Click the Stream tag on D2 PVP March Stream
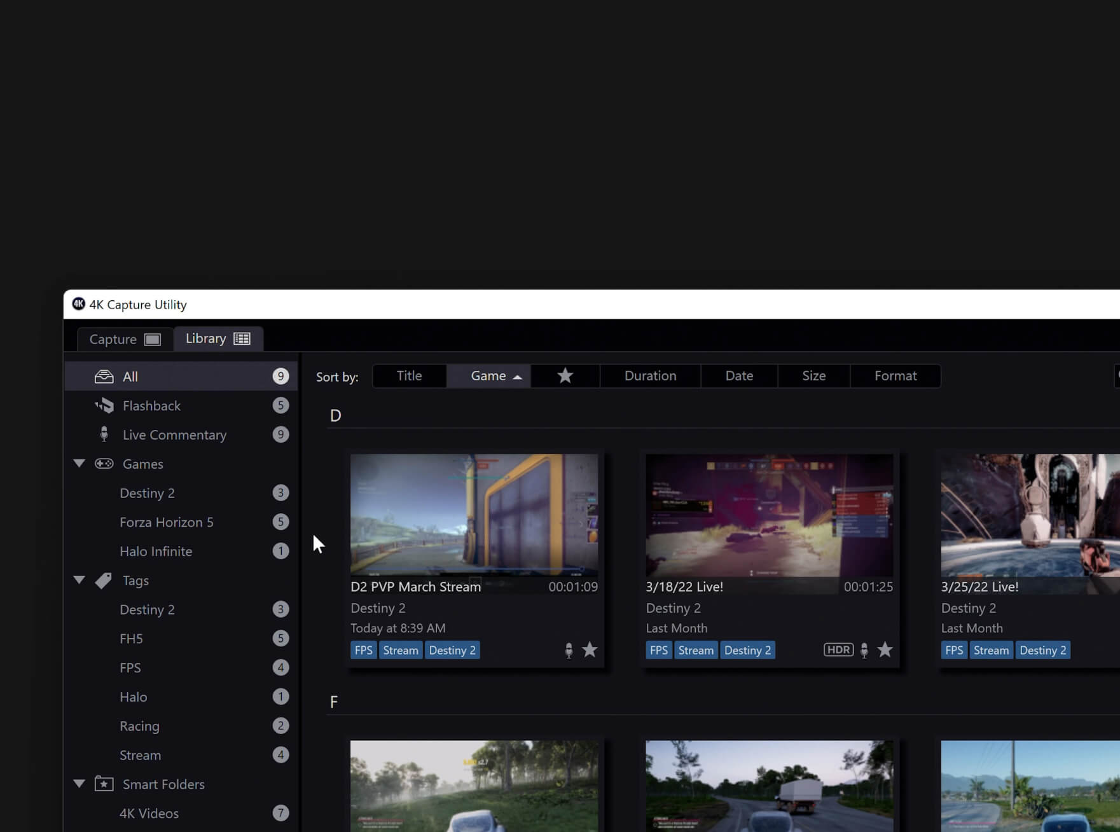The image size is (1120, 832). 401,650
